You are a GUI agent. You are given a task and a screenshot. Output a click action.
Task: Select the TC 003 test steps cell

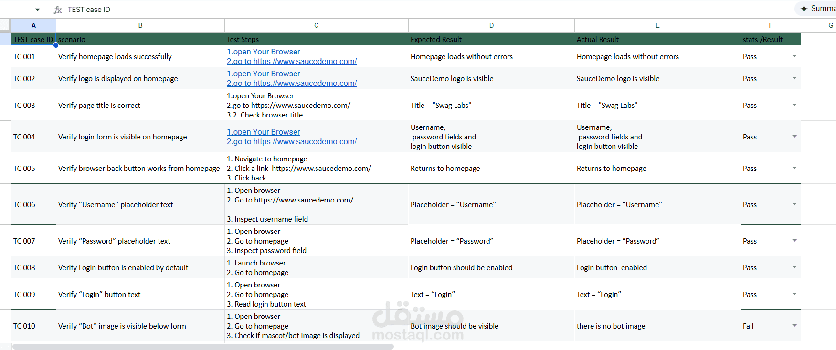tap(317, 105)
